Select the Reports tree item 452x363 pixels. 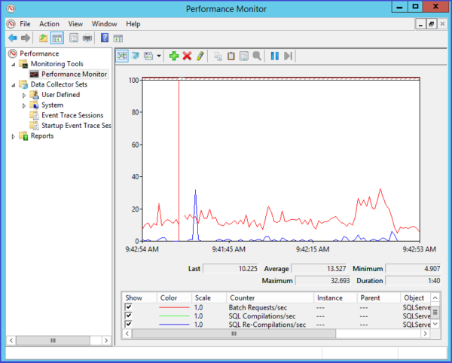[42, 136]
